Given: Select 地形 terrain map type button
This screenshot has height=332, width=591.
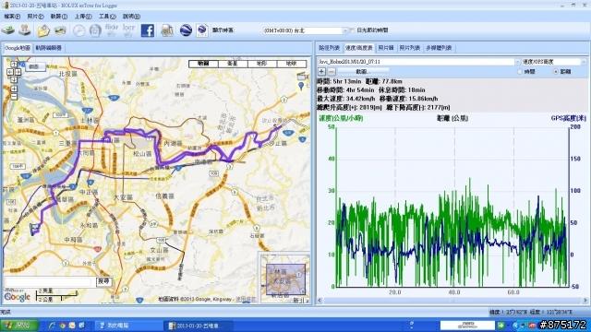Looking at the screenshot, I should (262, 64).
